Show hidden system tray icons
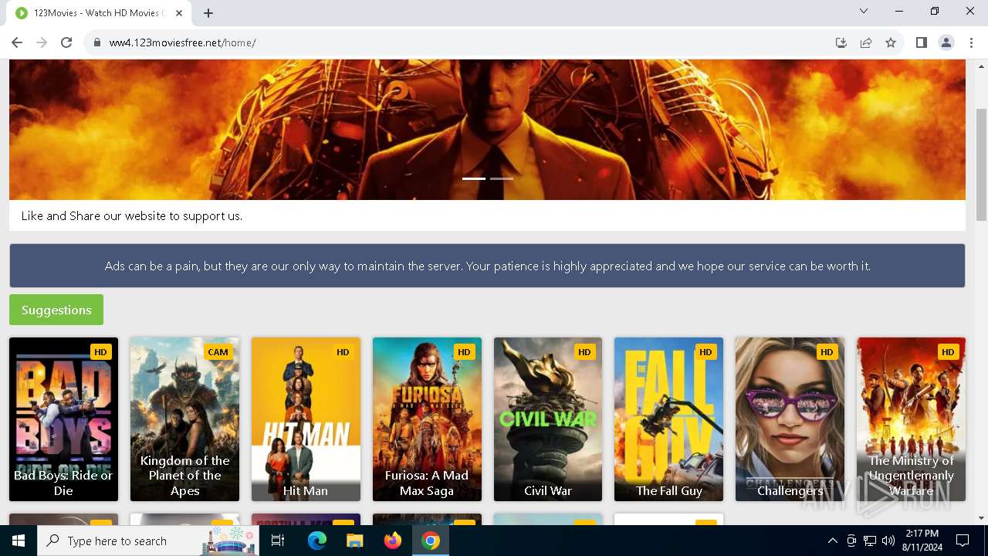Image resolution: width=988 pixels, height=556 pixels. pyautogui.click(x=832, y=541)
